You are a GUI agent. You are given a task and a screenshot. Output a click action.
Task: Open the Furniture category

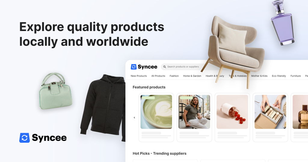click(x=296, y=76)
